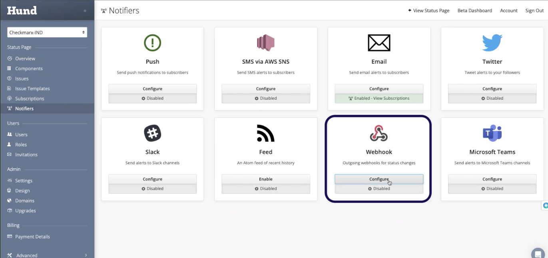Screen dimensions: 548x258
Task: Click the Users sidebar icon
Action: [x=10, y=134]
